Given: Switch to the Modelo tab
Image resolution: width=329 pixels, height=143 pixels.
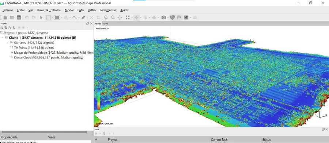Looking at the screenshot, I should click(98, 24).
